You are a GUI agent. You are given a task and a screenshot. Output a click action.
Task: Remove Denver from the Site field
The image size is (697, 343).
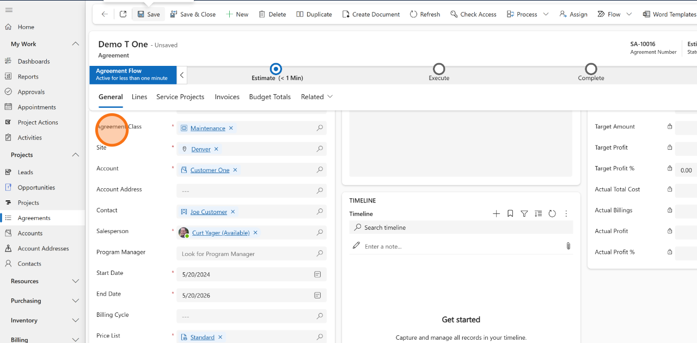(216, 149)
